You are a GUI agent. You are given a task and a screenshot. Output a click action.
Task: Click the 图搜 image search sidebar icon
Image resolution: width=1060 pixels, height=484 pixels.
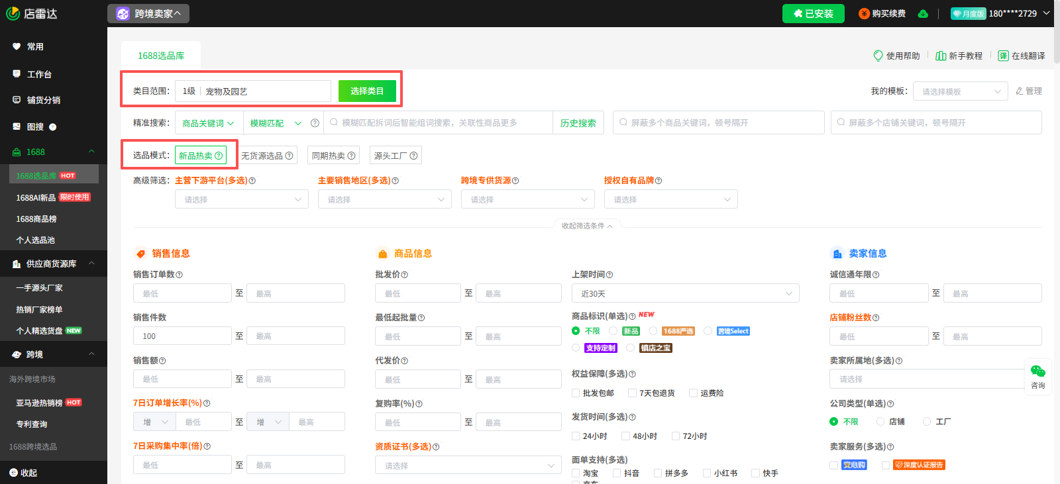coord(17,126)
